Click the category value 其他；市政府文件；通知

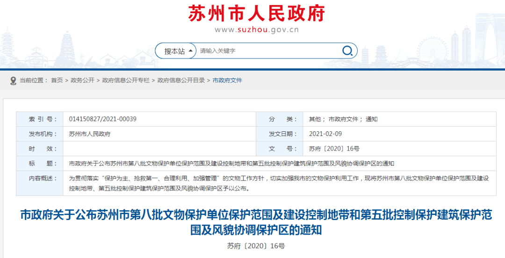(343, 119)
